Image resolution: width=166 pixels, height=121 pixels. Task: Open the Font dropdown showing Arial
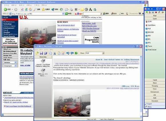103,53
